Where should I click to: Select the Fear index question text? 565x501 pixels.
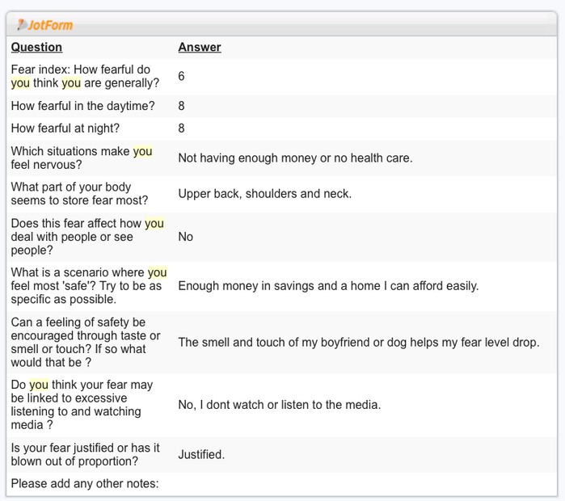(85, 76)
